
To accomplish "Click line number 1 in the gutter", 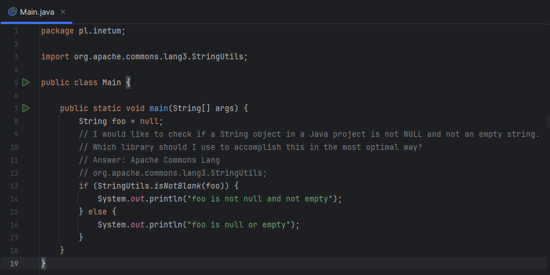I will click(16, 31).
